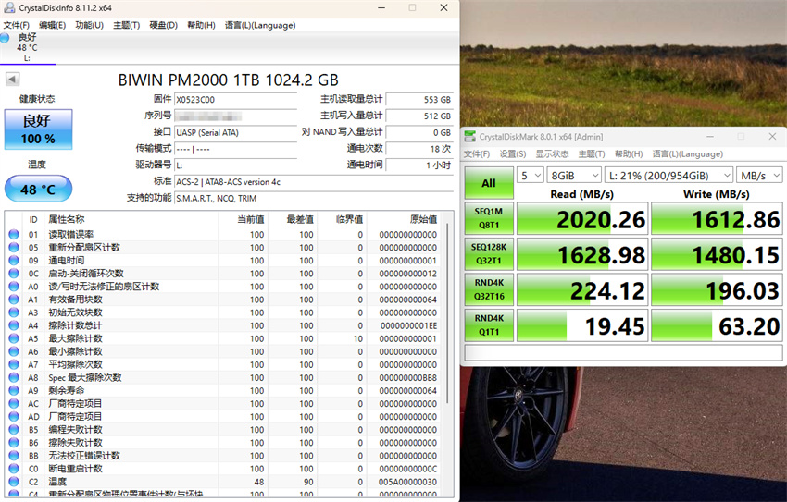Click the status orb for attribute C2
The width and height of the screenshot is (787, 502).
click(14, 482)
